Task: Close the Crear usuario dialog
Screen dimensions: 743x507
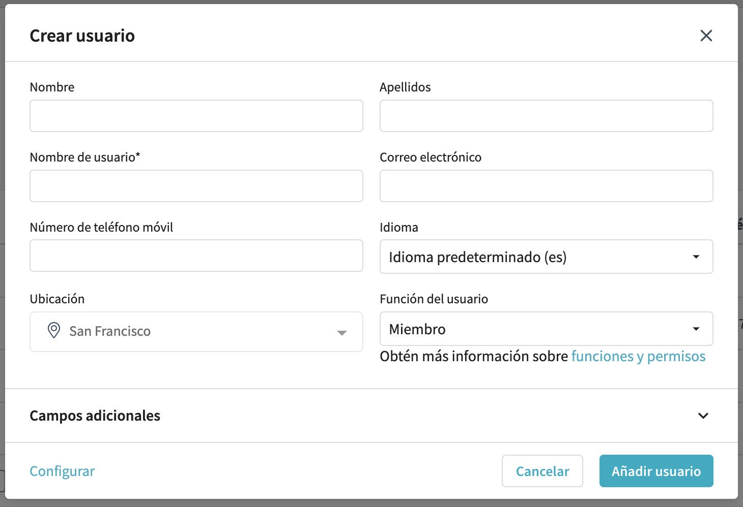Action: (x=706, y=36)
